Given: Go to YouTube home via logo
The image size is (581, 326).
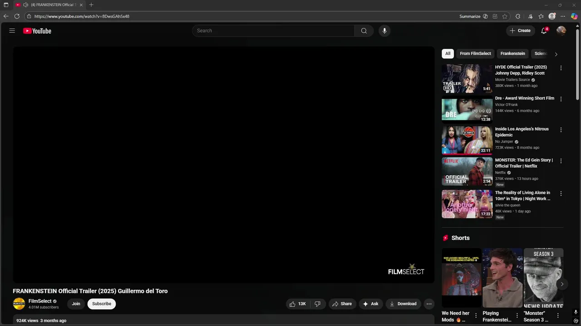Looking at the screenshot, I should pyautogui.click(x=37, y=31).
